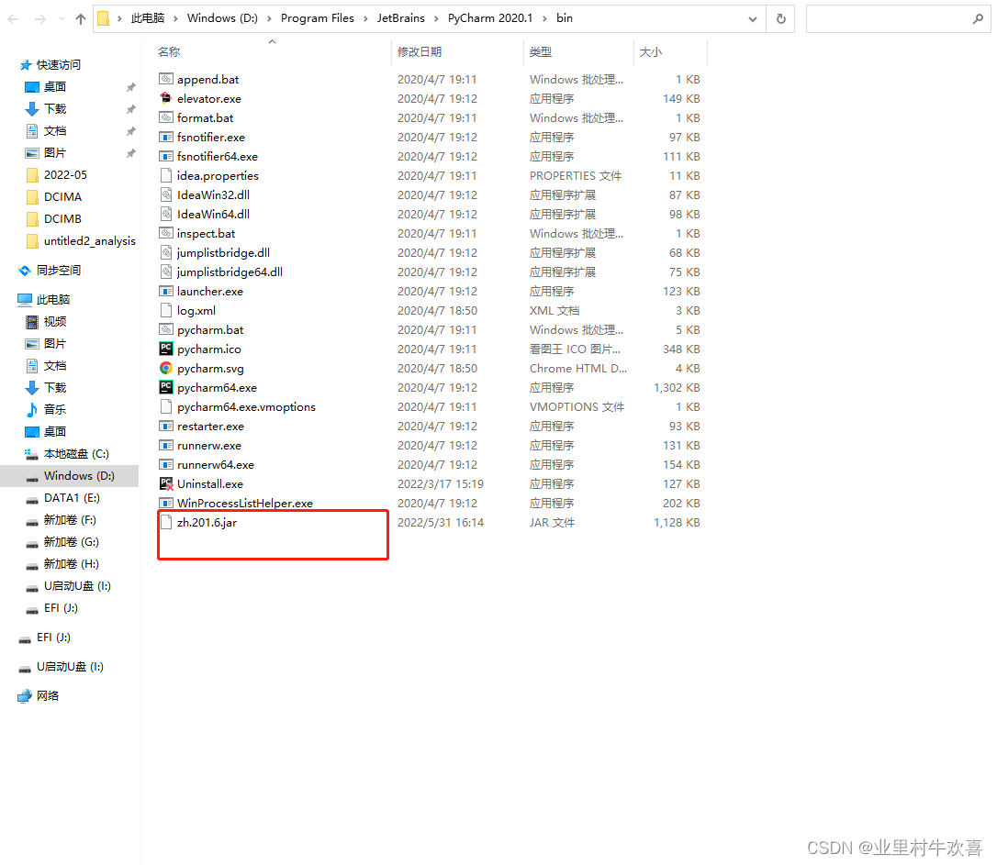Screen dimensions: 997x865
Task: Open recent locations dropdown arrow
Action: (62, 19)
